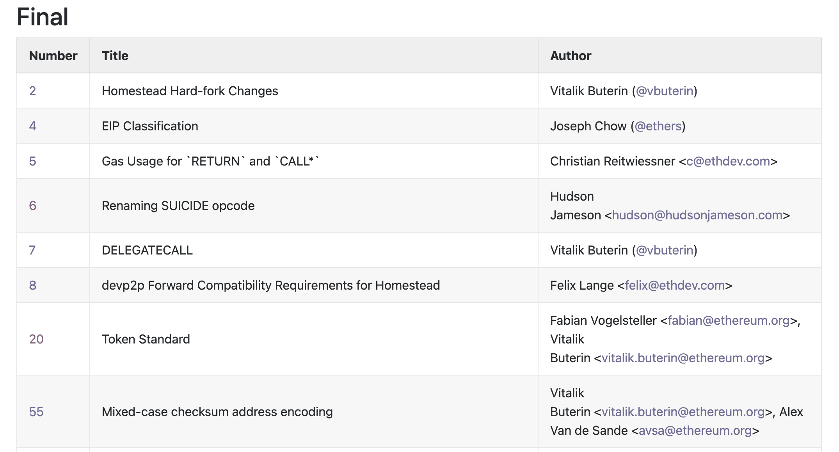Click the @ethers author link
This screenshot has width=839, height=452.
658,126
